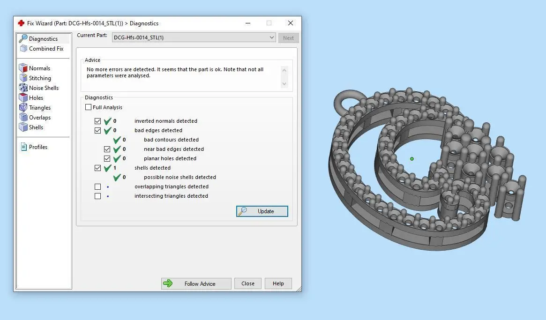Open the Profiles document icon
Image resolution: width=546 pixels, height=320 pixels.
pos(24,147)
